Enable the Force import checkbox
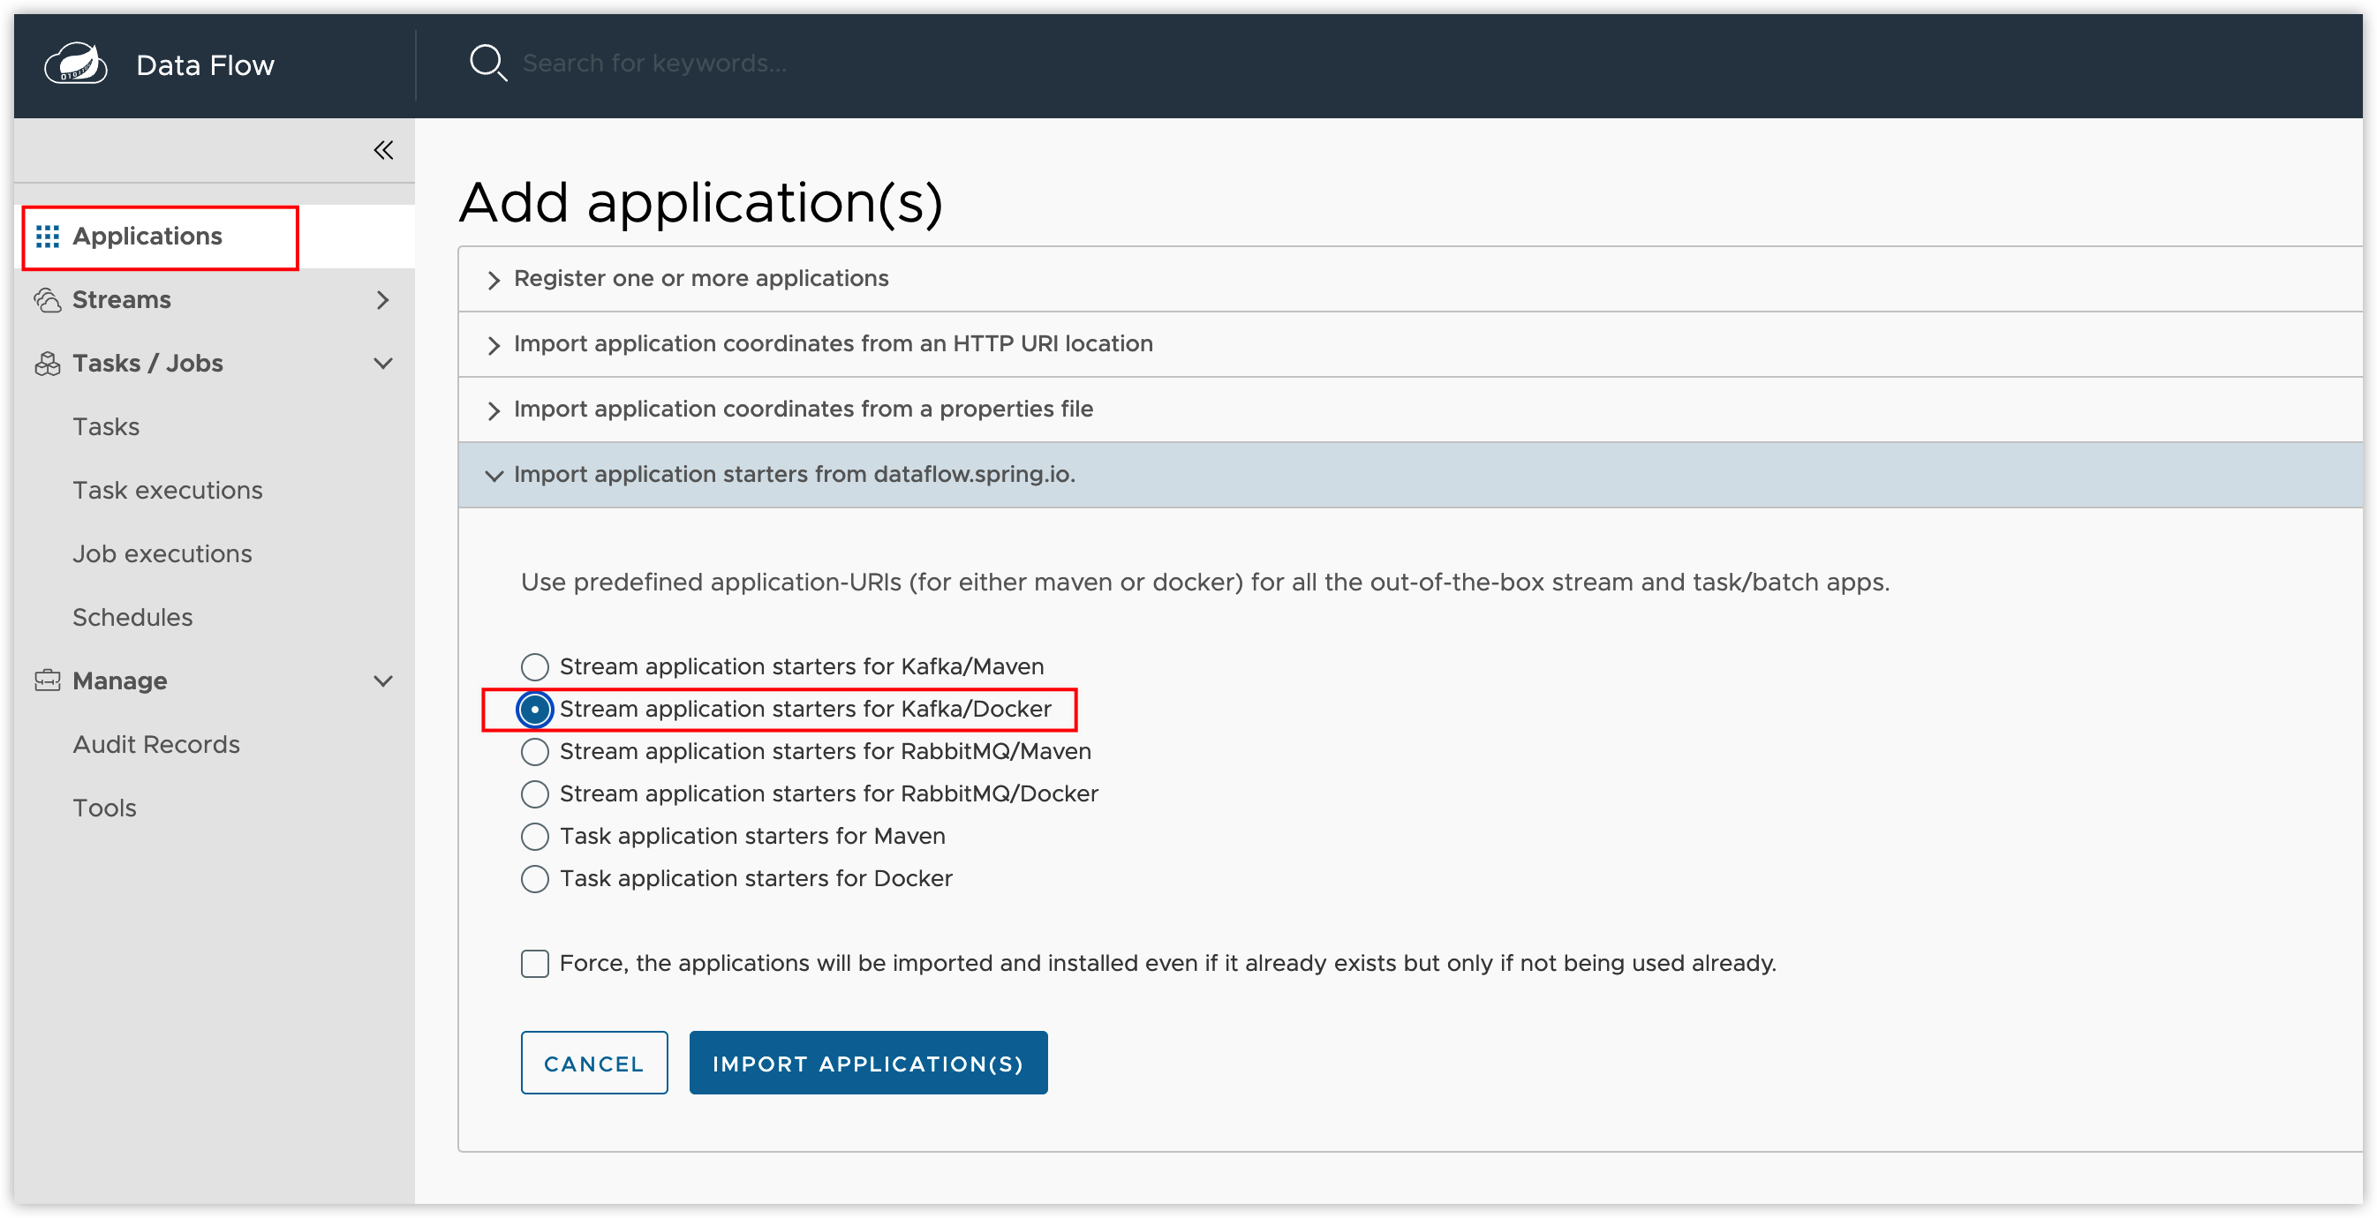 534,964
